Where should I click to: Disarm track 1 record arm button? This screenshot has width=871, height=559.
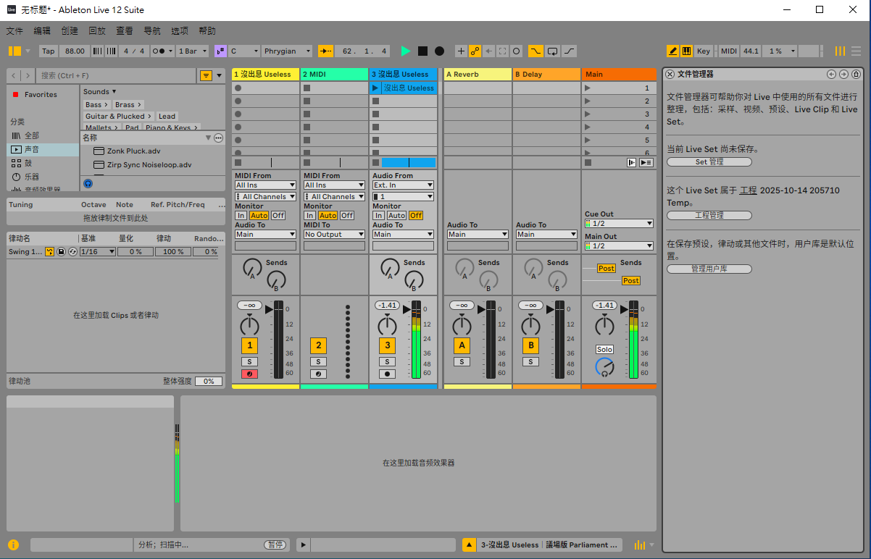pos(249,374)
